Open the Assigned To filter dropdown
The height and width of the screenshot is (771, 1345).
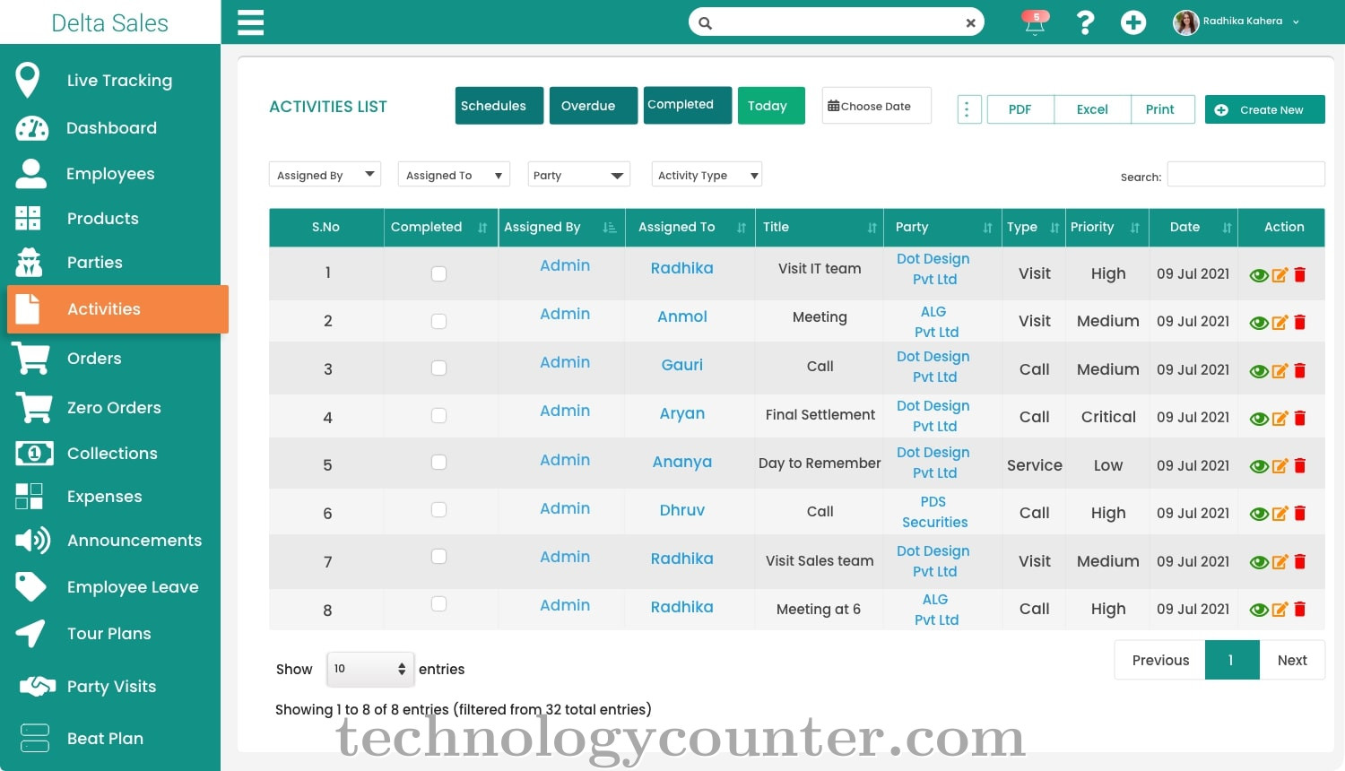[x=454, y=174]
